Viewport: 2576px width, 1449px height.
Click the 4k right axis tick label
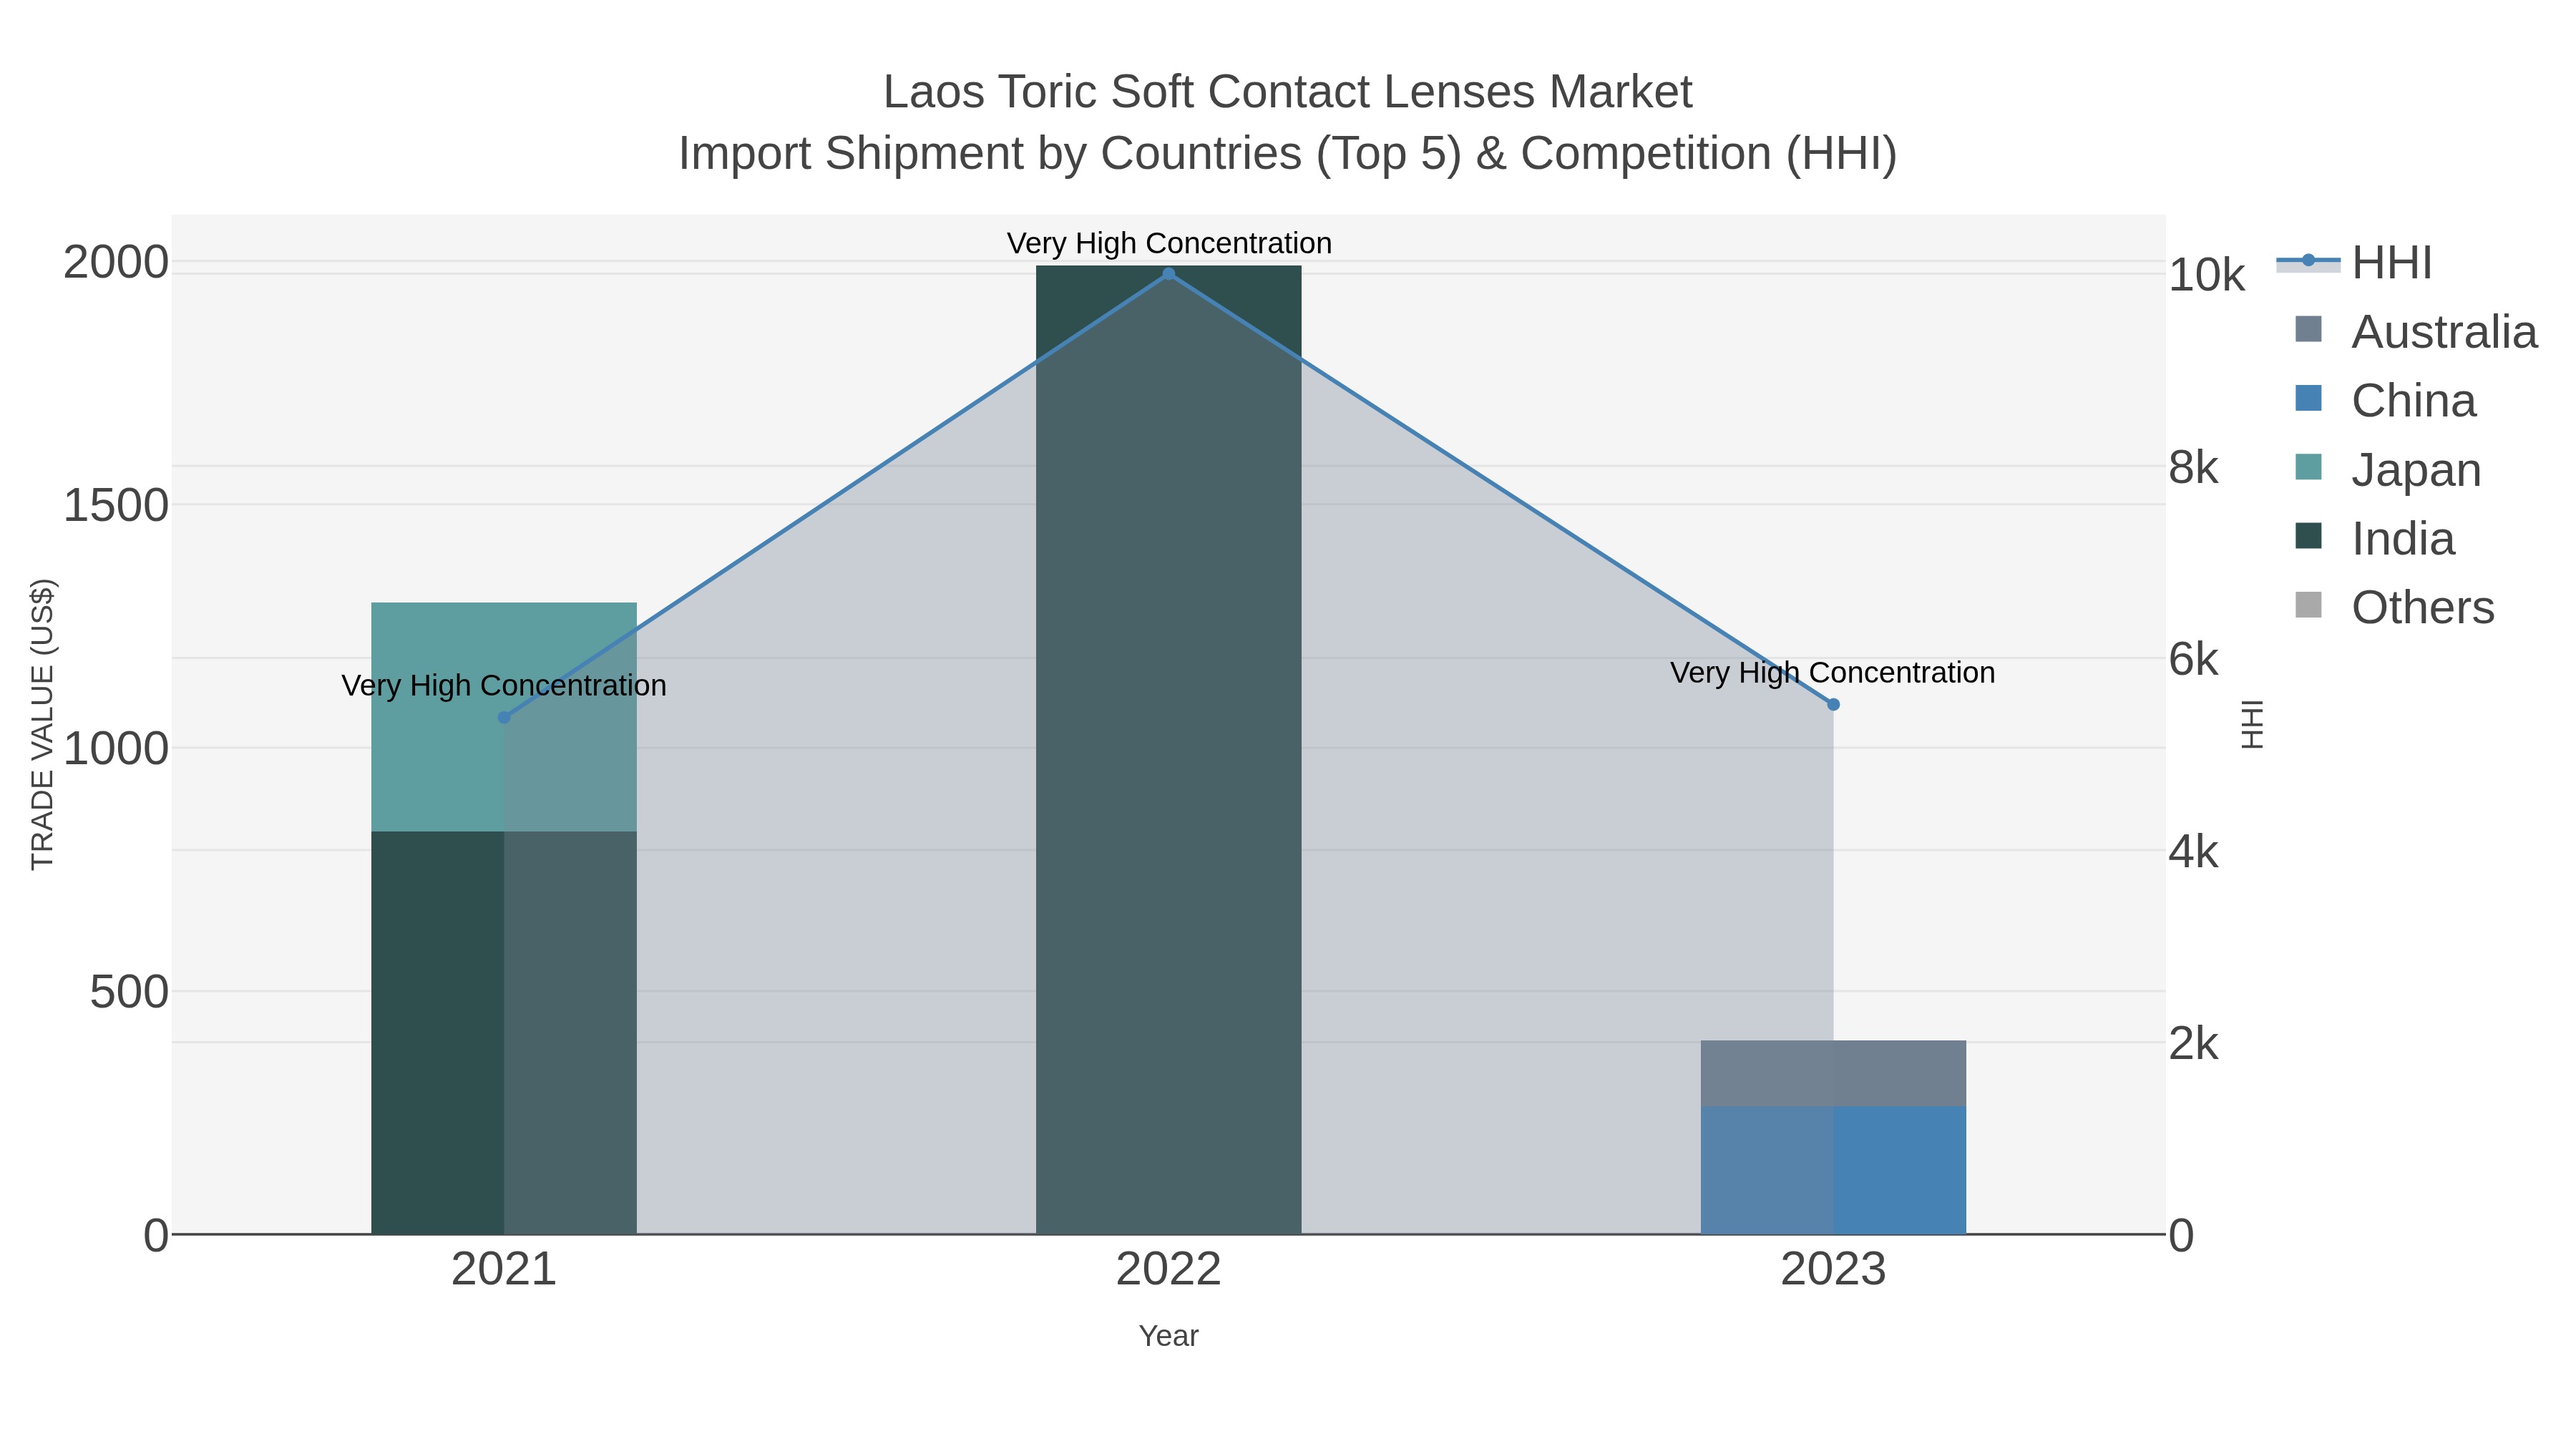pyautogui.click(x=2193, y=852)
